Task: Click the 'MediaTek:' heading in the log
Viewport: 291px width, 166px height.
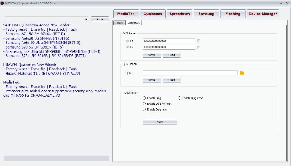Action: [11, 82]
